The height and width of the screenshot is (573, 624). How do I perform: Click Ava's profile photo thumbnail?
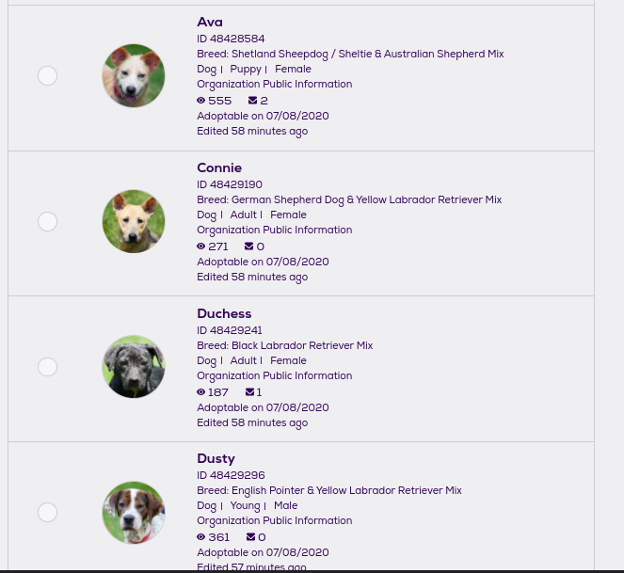134,75
